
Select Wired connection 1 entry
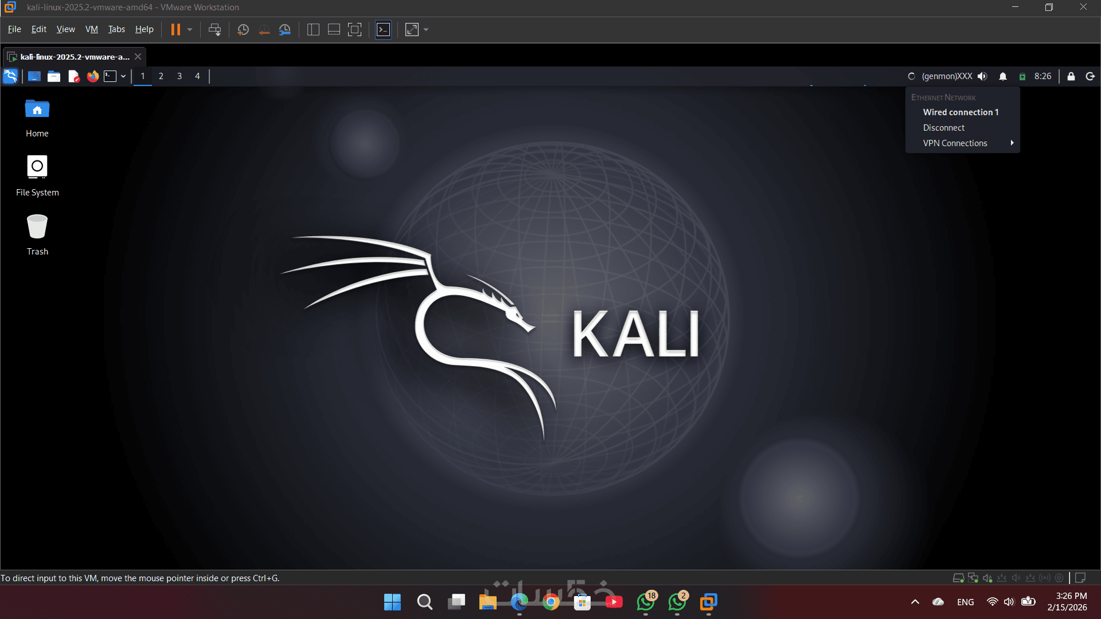click(x=961, y=112)
